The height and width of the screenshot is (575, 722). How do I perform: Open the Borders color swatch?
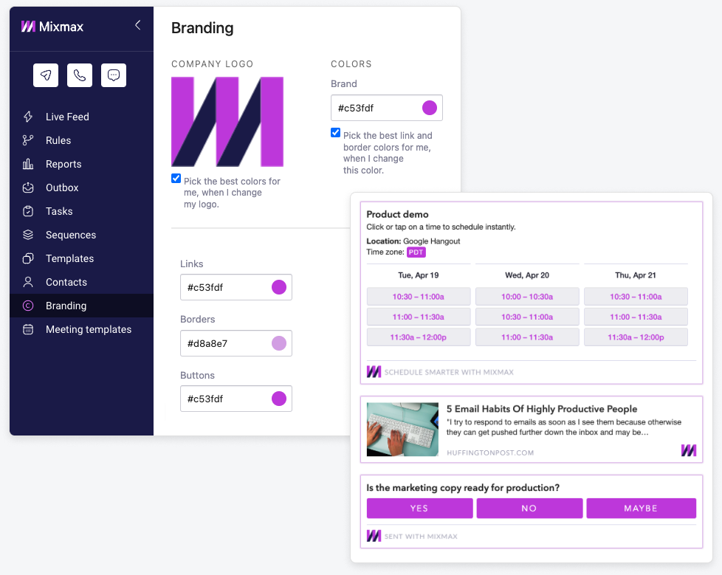coord(279,343)
